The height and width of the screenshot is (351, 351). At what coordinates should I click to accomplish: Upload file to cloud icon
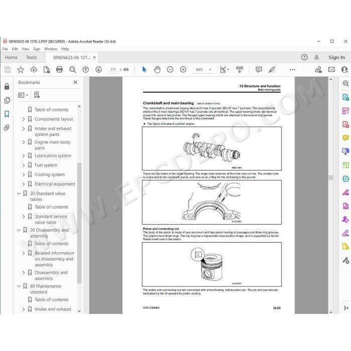coord(34,70)
